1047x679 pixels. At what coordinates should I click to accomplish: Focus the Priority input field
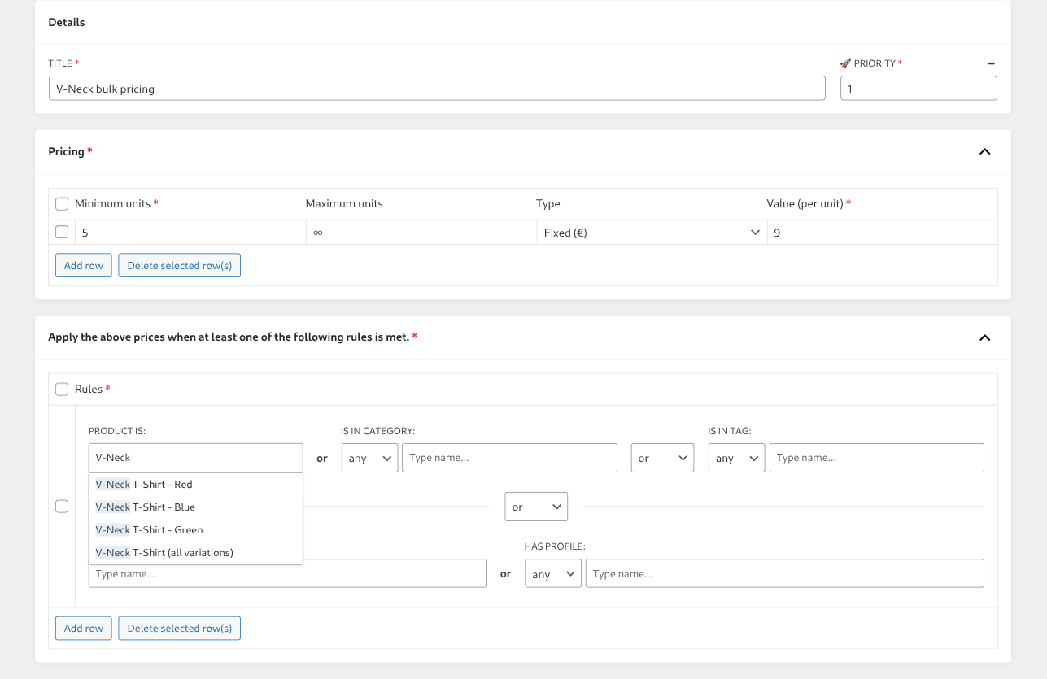point(918,89)
